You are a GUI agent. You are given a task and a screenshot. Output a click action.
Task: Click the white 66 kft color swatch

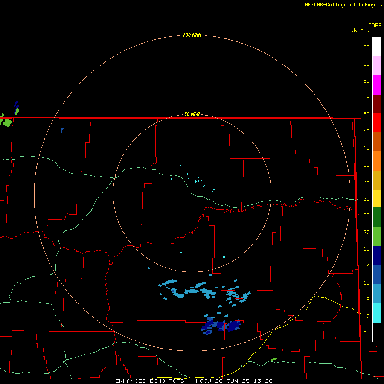377,47
